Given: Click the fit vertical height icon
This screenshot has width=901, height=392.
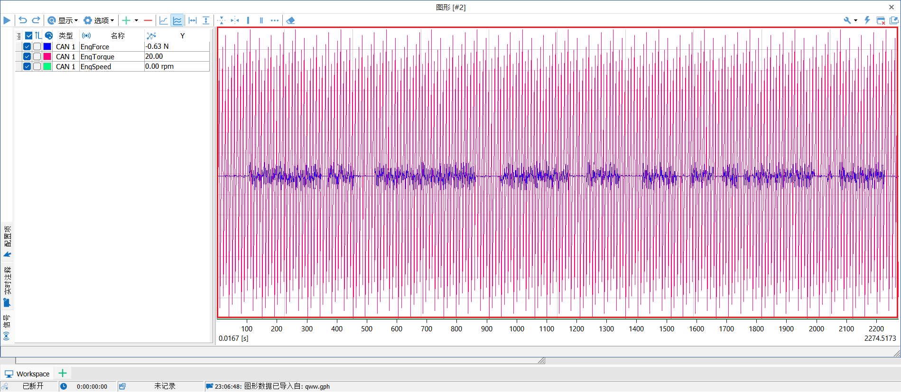Looking at the screenshot, I should tap(206, 20).
